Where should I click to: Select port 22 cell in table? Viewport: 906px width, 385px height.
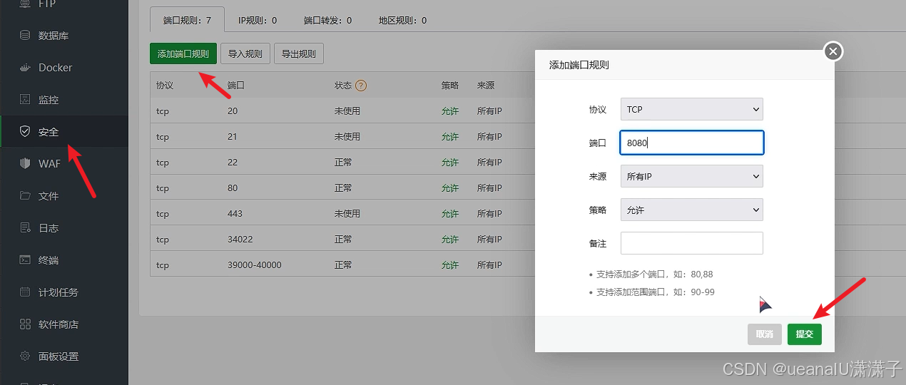coord(233,163)
